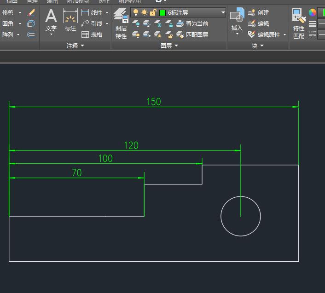This screenshot has height=293, width=325.
Task: Open the 引线 leader dropdown arrow
Action: tap(107, 23)
